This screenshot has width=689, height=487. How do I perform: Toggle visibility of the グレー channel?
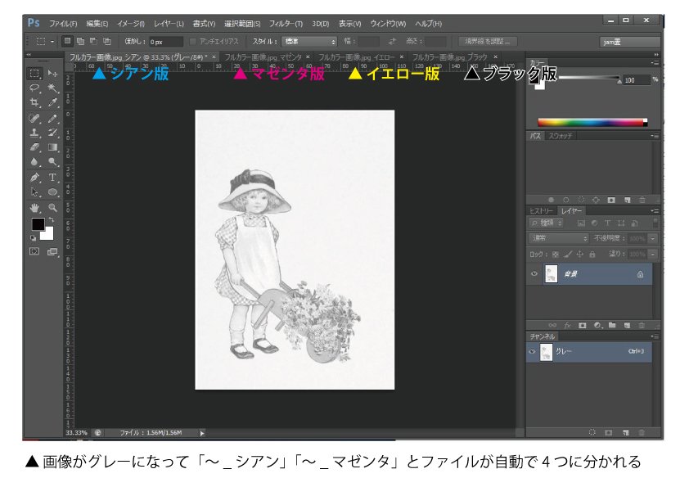[532, 352]
